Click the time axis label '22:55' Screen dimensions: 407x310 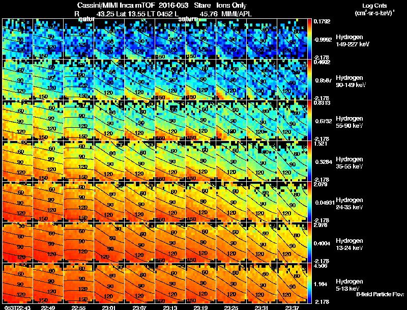79,307
